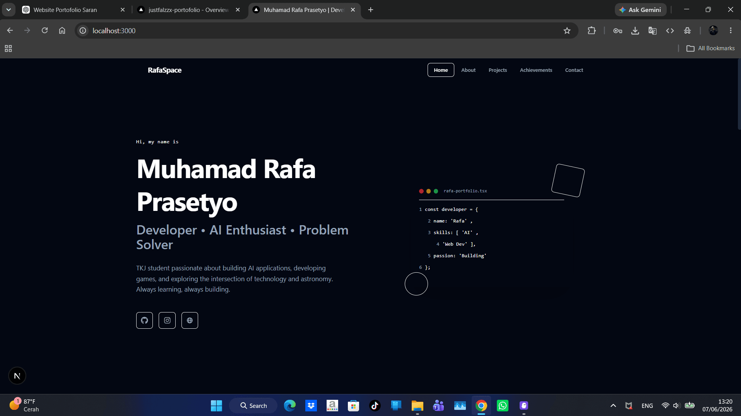Go to Contact in the navigation
The image size is (741, 416).
[x=574, y=70]
